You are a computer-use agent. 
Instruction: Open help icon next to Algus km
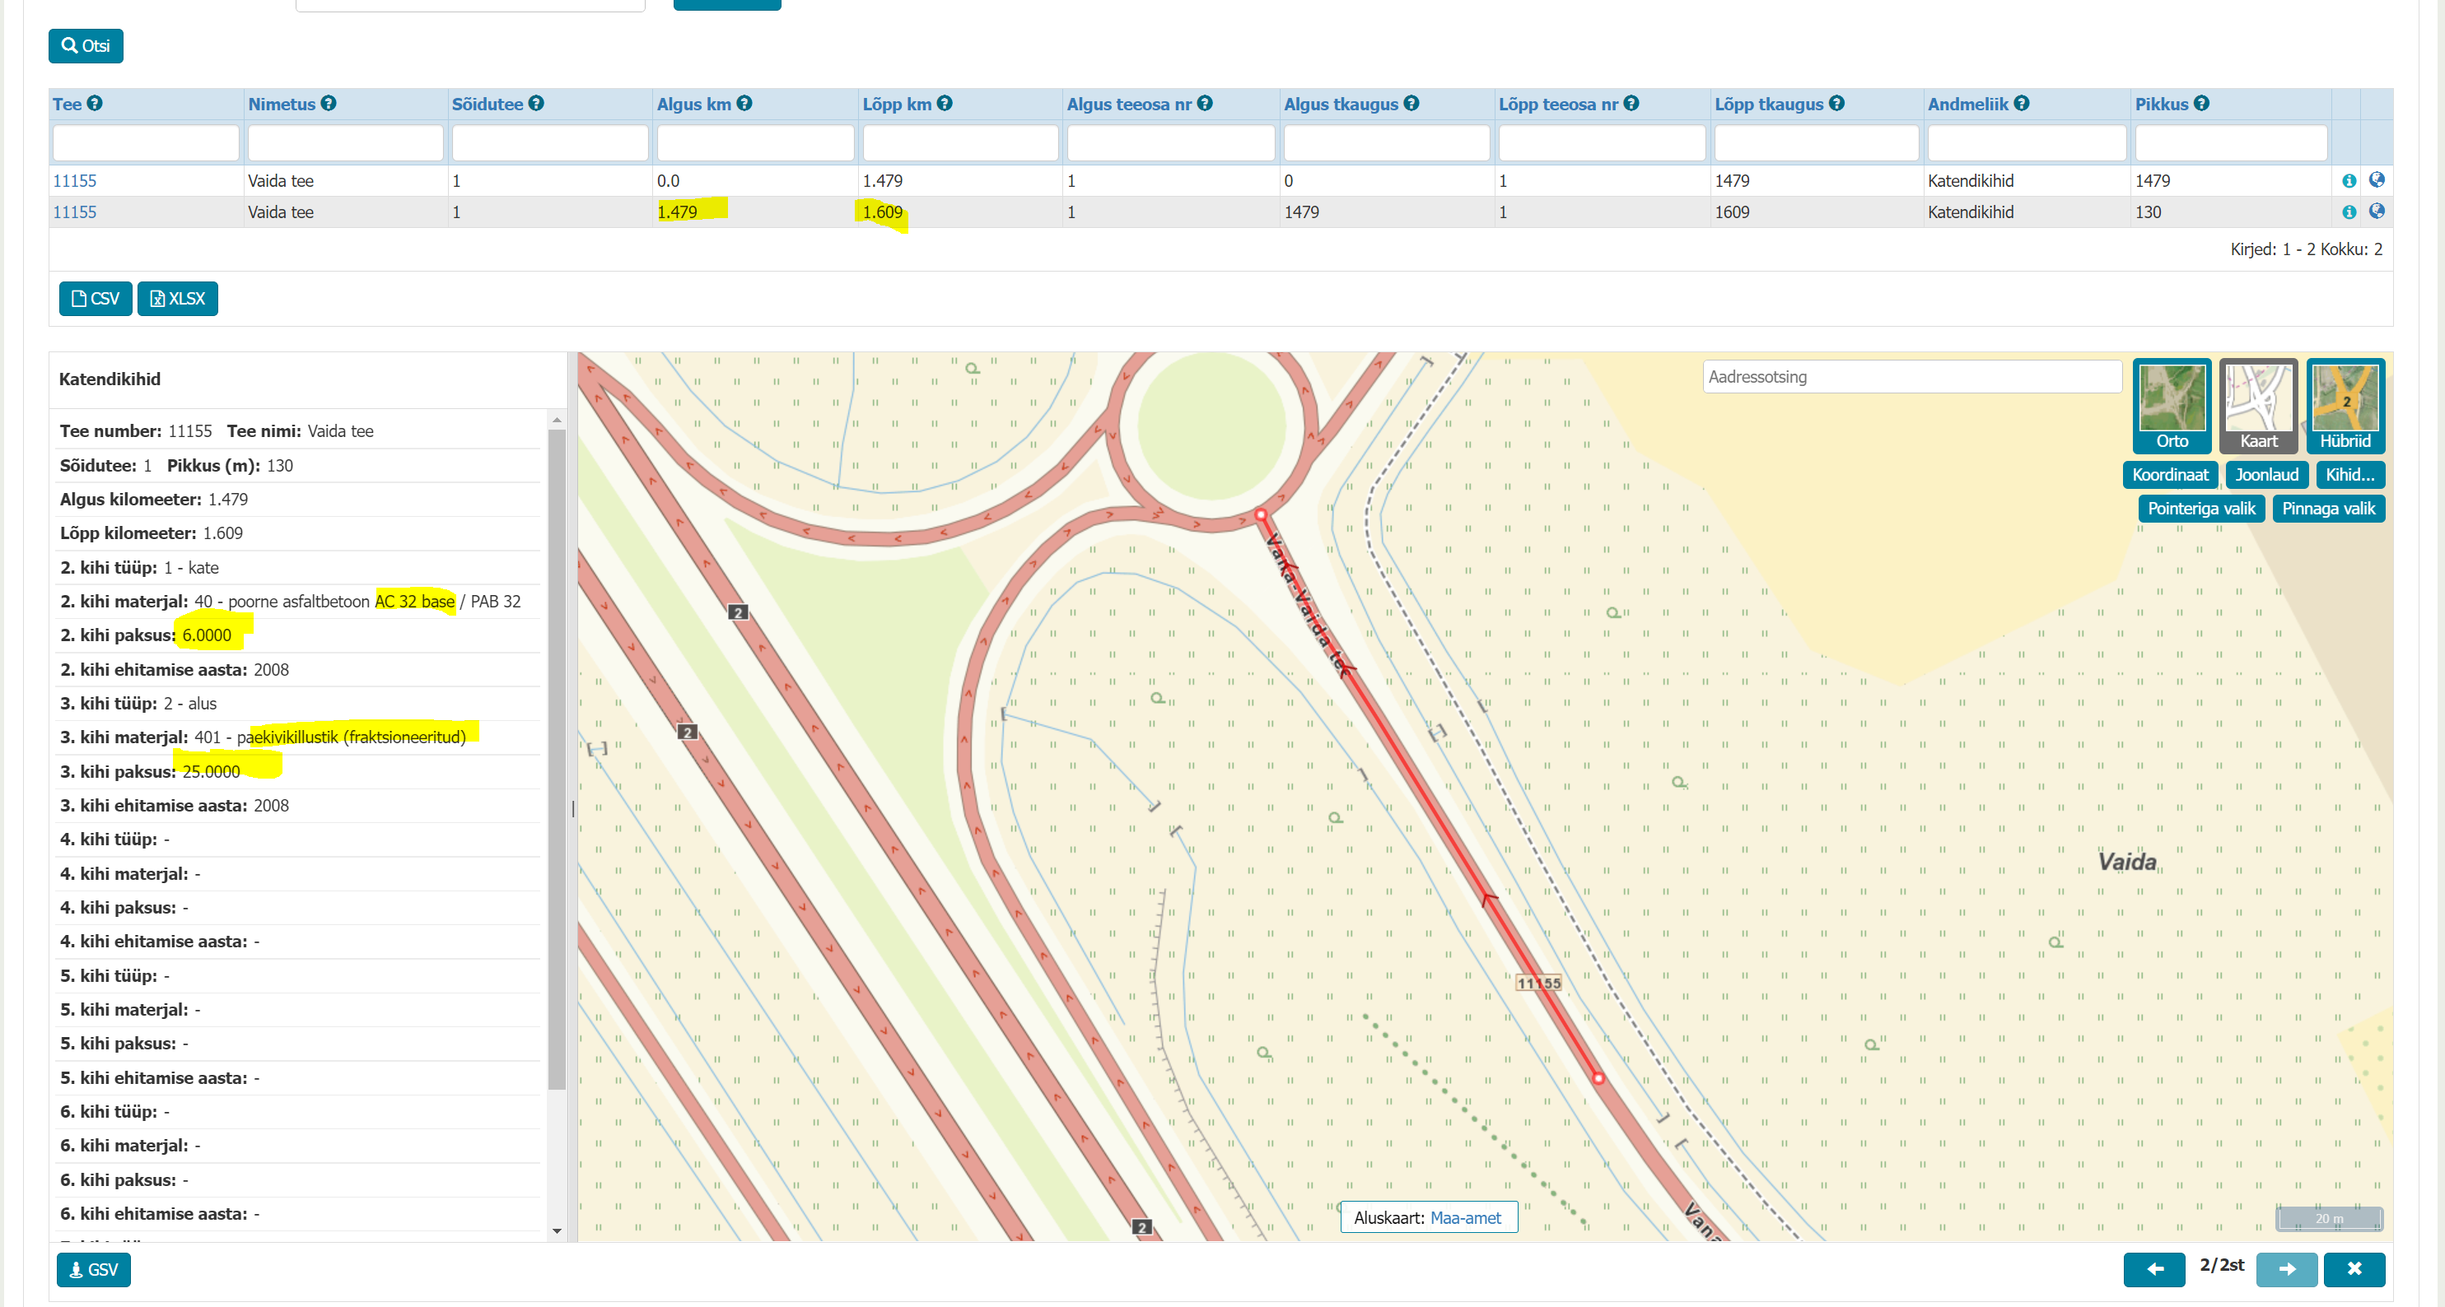click(744, 104)
